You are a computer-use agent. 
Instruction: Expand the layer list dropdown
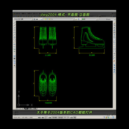point(59,19)
